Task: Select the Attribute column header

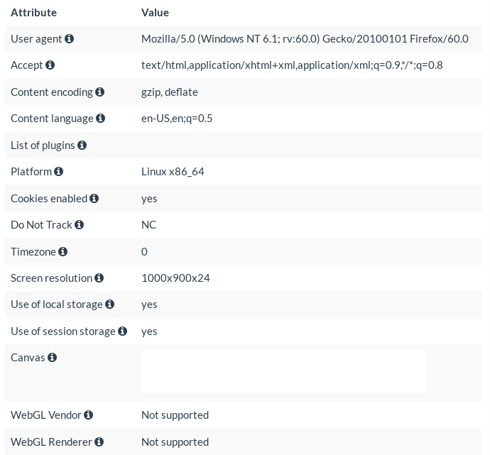Action: click(x=34, y=13)
